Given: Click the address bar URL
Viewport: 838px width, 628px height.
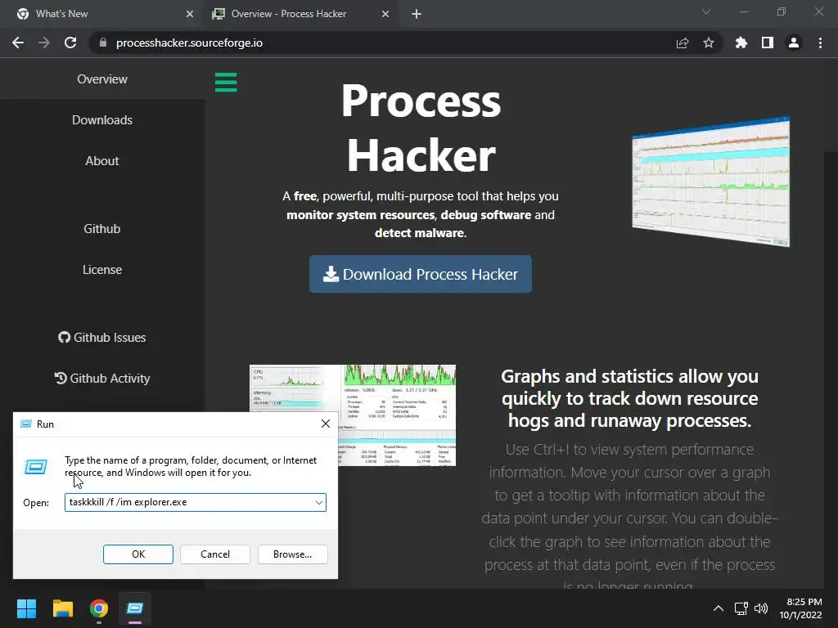Looking at the screenshot, I should 189,43.
